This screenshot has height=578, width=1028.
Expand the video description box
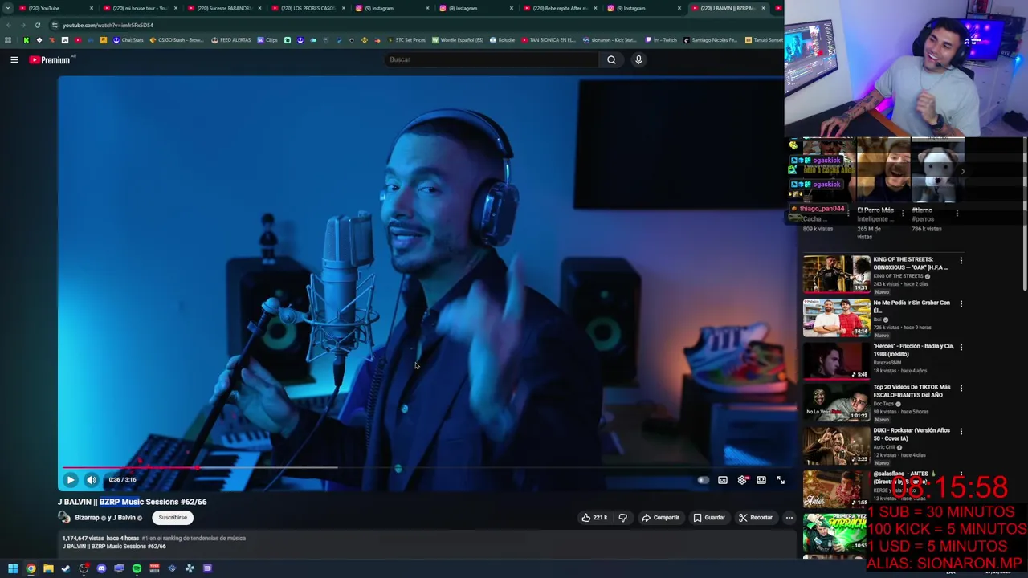coord(426,543)
